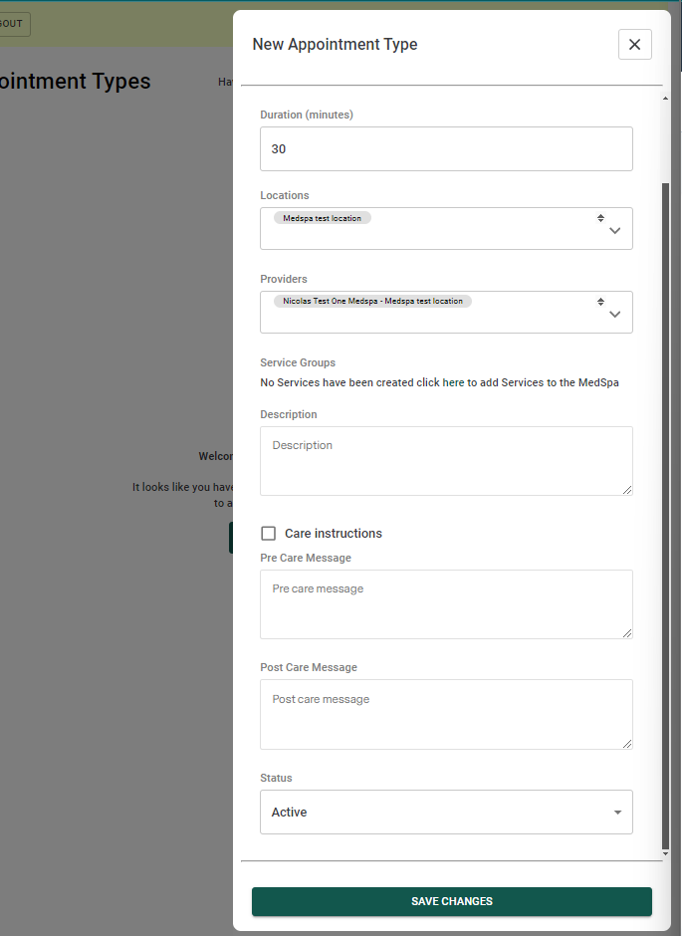Click the Description text area

[x=446, y=461]
